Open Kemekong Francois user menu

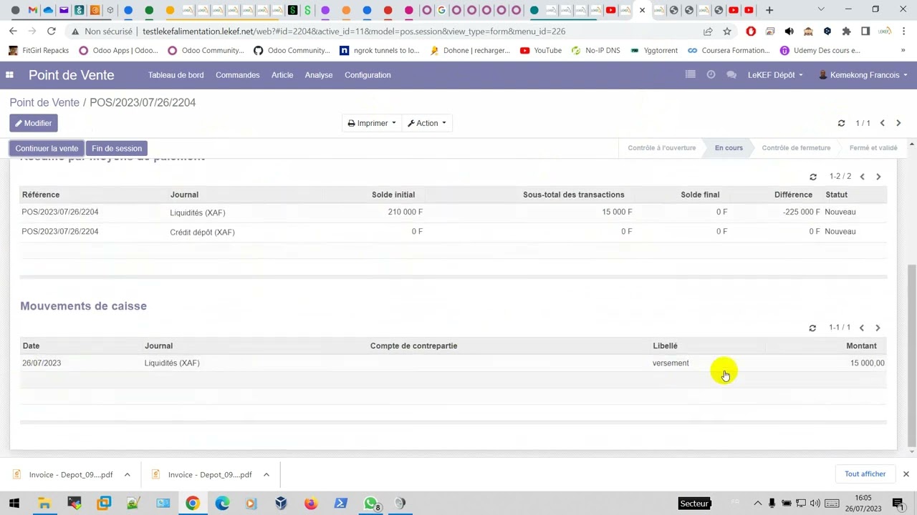click(863, 75)
